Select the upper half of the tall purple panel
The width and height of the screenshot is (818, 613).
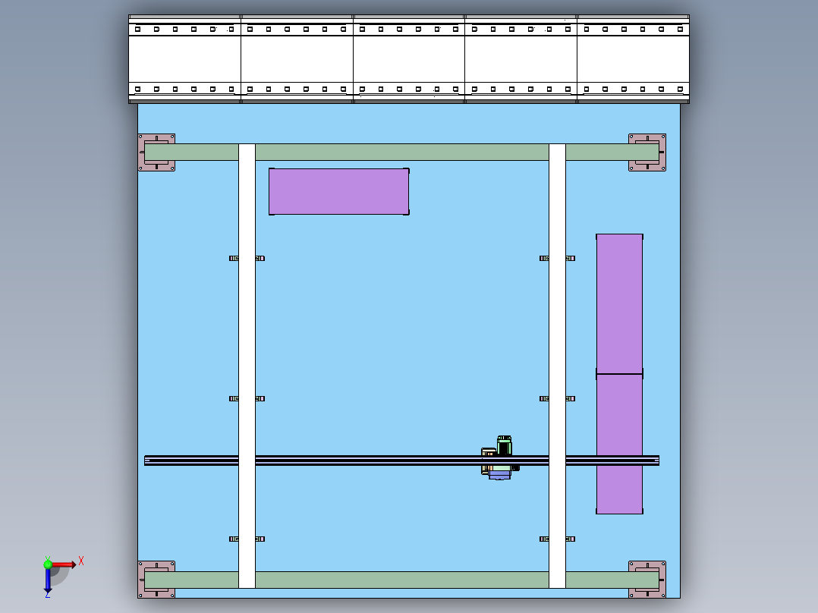coord(620,303)
